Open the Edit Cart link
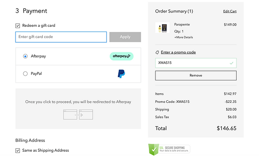 click(x=230, y=11)
